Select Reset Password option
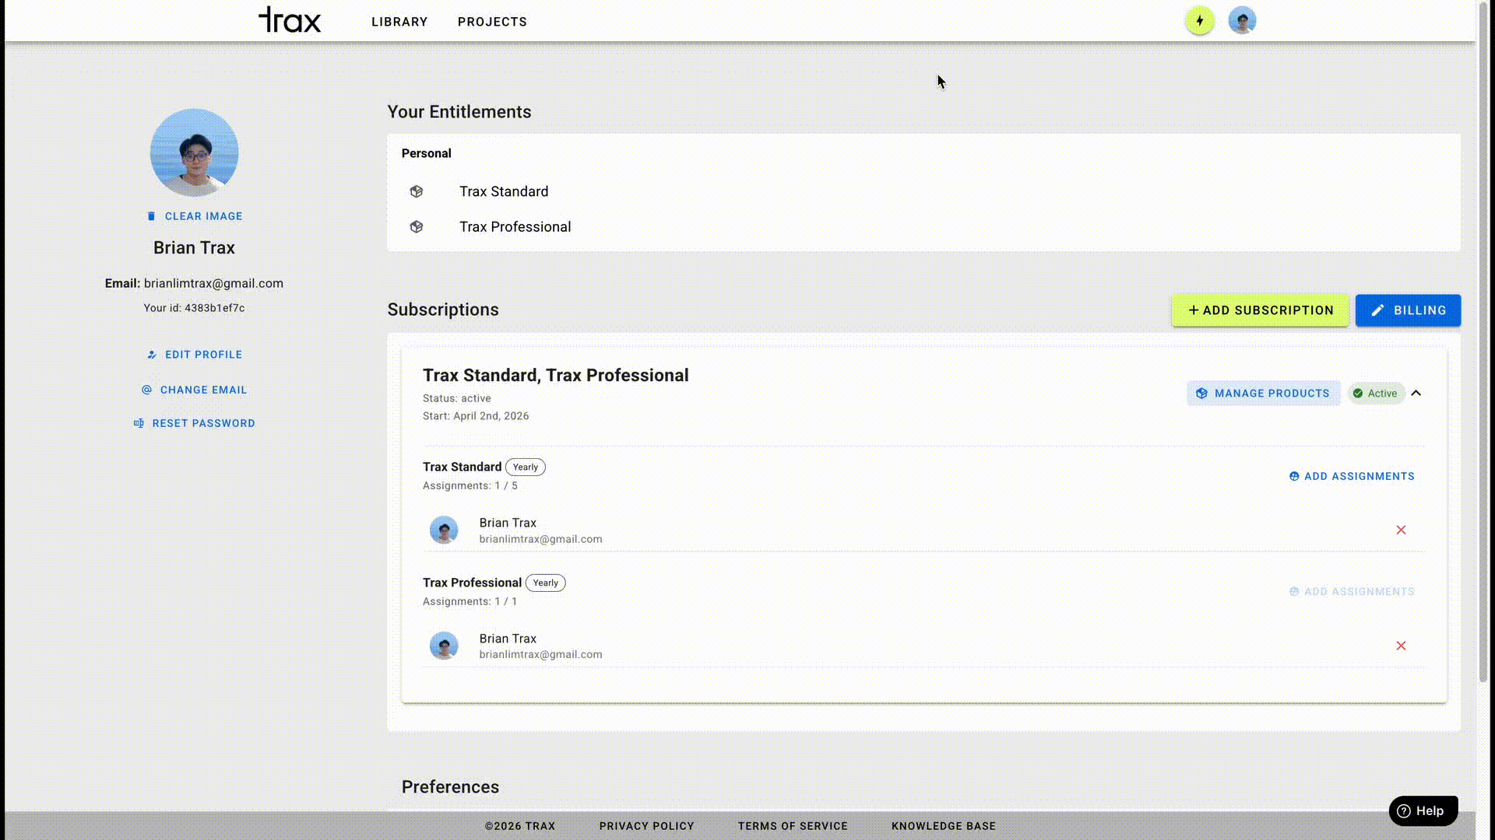Viewport: 1495px width, 840px height. [x=195, y=424]
